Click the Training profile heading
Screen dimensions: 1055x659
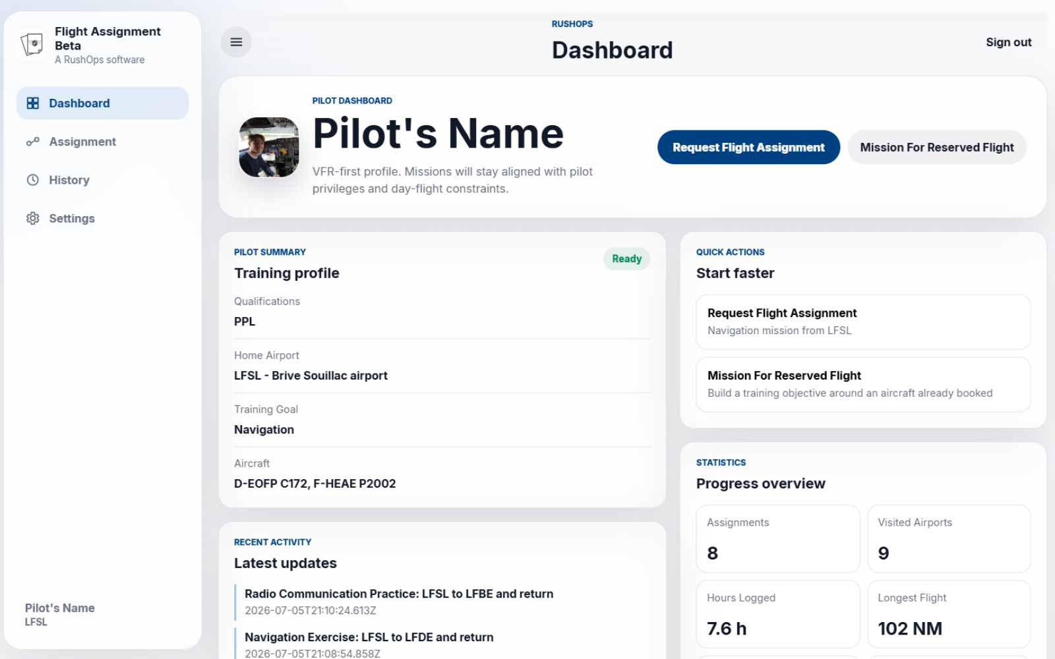pyautogui.click(x=287, y=273)
